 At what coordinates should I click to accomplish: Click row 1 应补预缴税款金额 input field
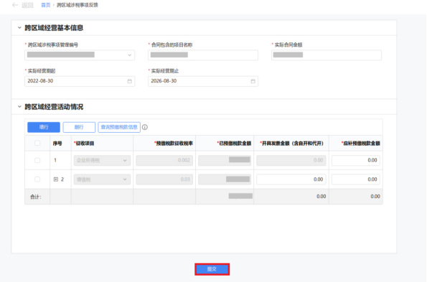point(356,160)
